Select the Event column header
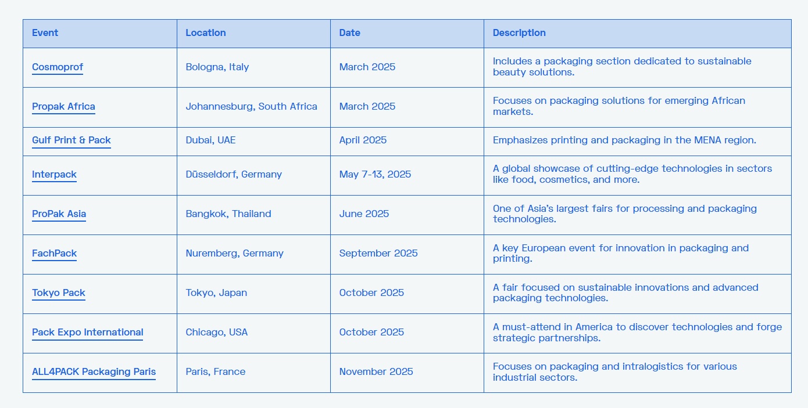Viewport: 808px width, 408px height. coord(100,34)
